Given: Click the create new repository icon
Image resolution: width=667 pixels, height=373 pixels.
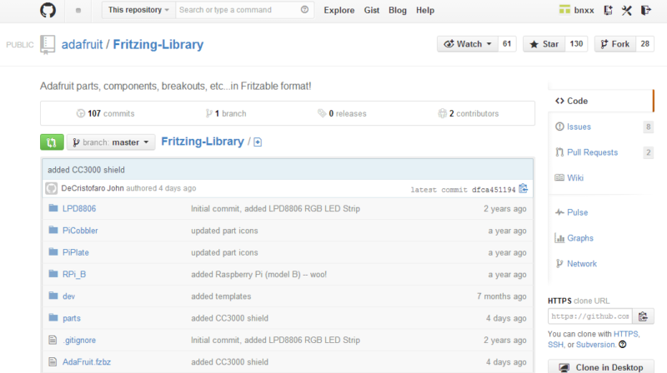Looking at the screenshot, I should click(x=609, y=10).
